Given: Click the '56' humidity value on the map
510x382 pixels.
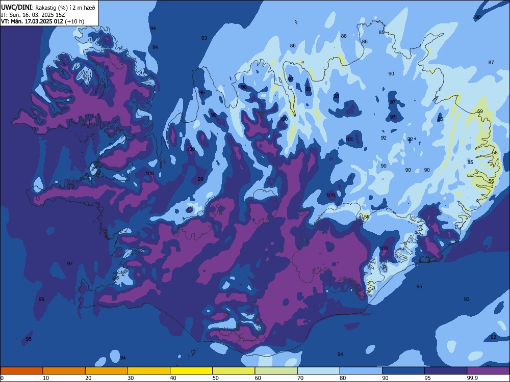Looking at the screenshot, I should pos(491,181).
